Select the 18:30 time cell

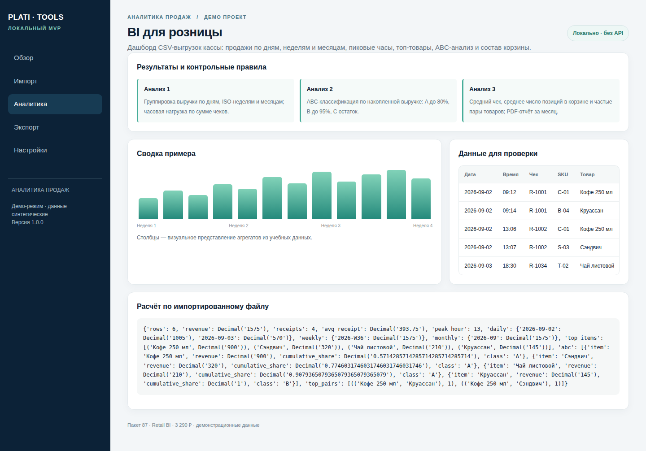pos(510,266)
